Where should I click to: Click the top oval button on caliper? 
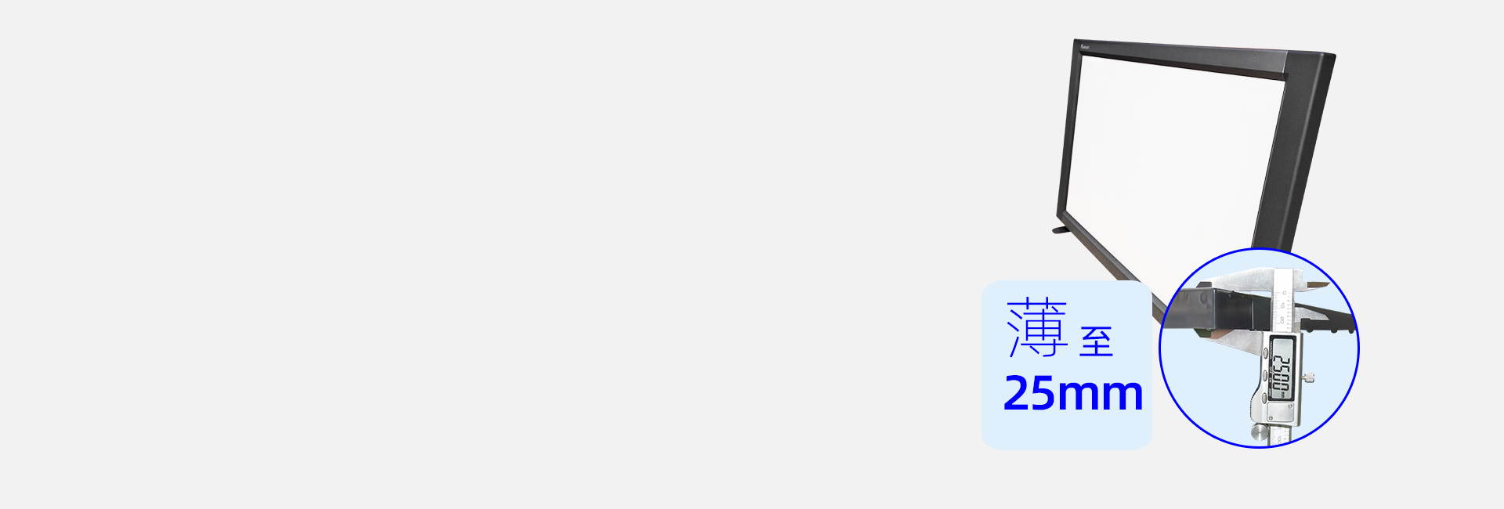1265,352
